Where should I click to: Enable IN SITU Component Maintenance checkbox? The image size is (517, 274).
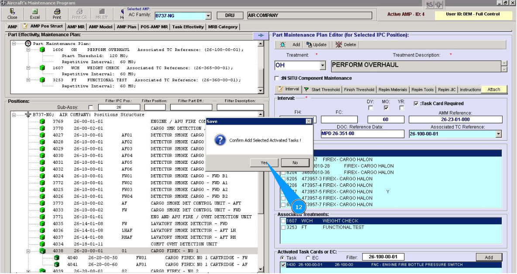coord(277,78)
